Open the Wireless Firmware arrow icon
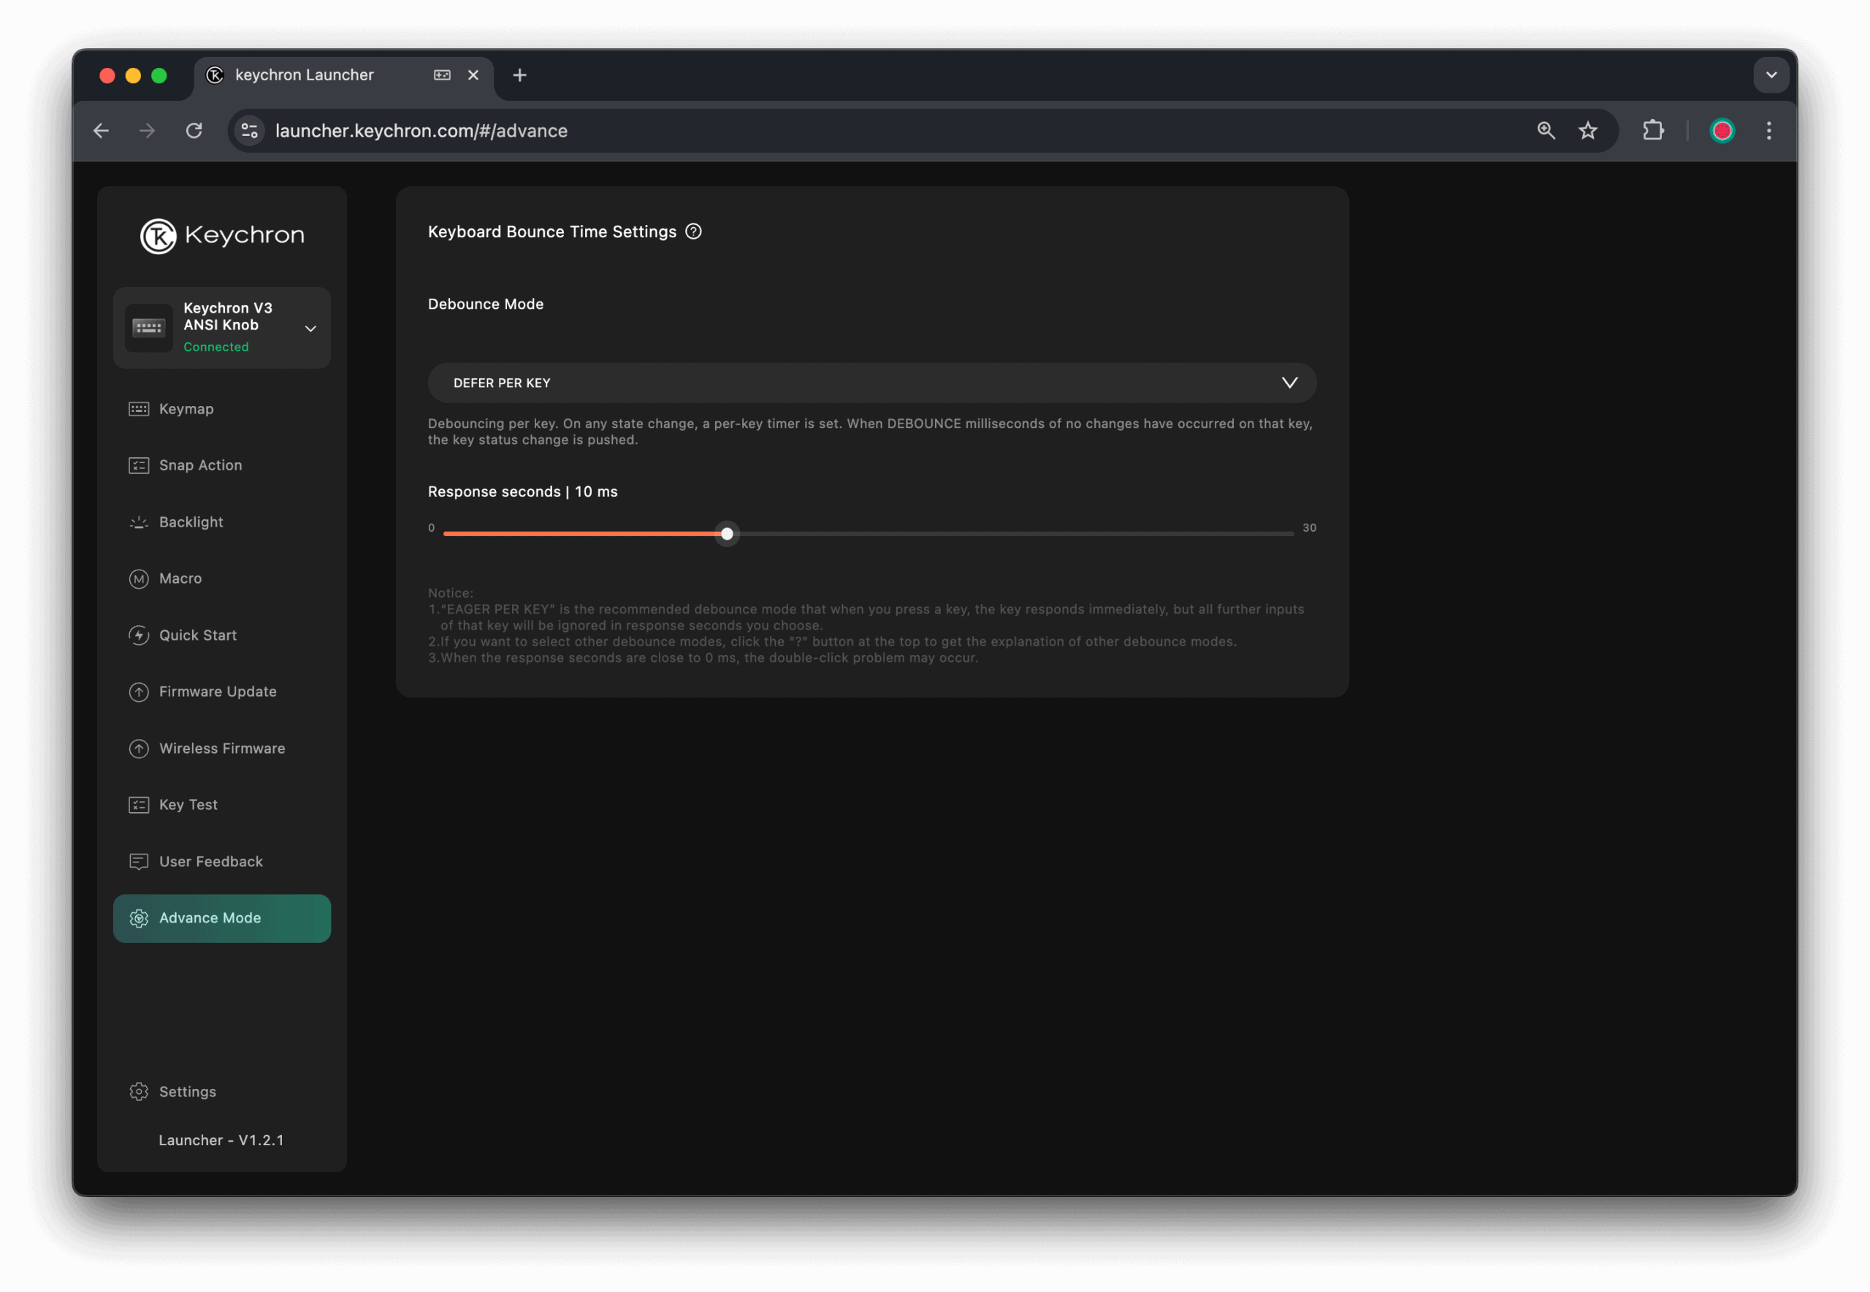 140,749
